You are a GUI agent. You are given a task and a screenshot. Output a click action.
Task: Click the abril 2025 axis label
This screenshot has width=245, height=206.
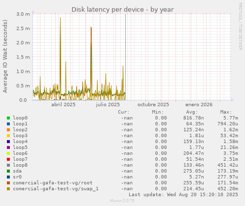(63, 105)
